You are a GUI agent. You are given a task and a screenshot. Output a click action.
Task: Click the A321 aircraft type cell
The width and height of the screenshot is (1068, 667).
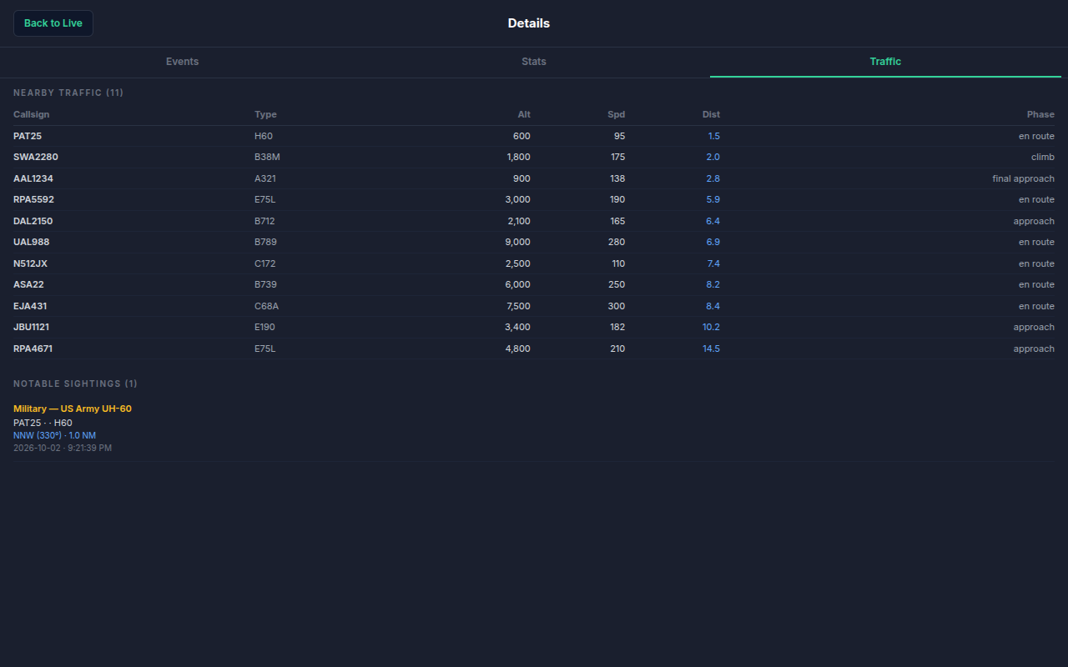tap(265, 178)
